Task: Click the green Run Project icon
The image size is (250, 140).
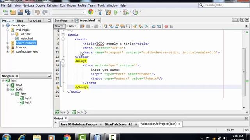Action: [116, 12]
